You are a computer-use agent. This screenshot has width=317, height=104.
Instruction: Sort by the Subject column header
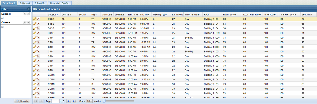[53, 14]
